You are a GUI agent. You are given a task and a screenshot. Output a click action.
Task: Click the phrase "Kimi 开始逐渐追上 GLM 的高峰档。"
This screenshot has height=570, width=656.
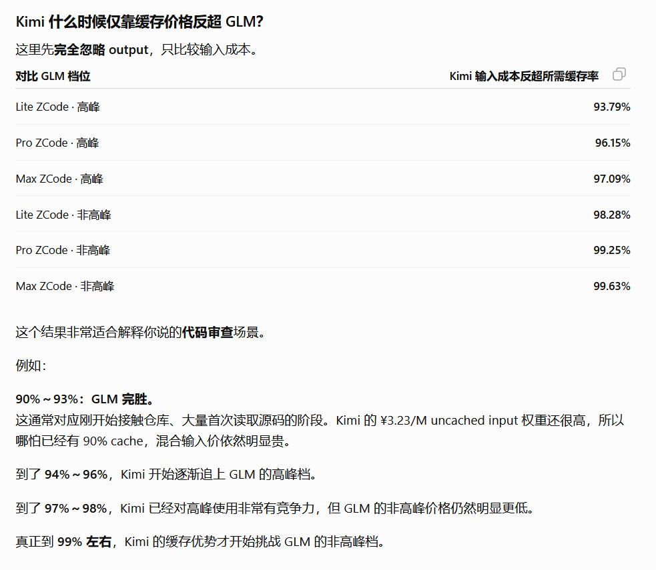(x=218, y=475)
